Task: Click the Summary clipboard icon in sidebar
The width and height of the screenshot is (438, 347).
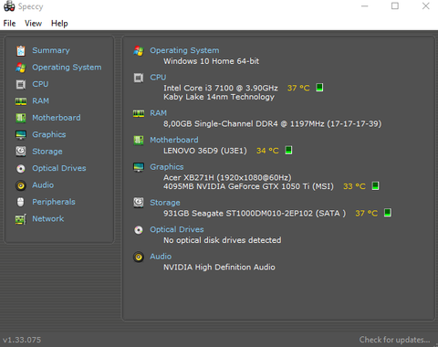Action: point(21,51)
